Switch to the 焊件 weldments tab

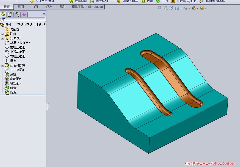pyautogui.click(x=63, y=7)
